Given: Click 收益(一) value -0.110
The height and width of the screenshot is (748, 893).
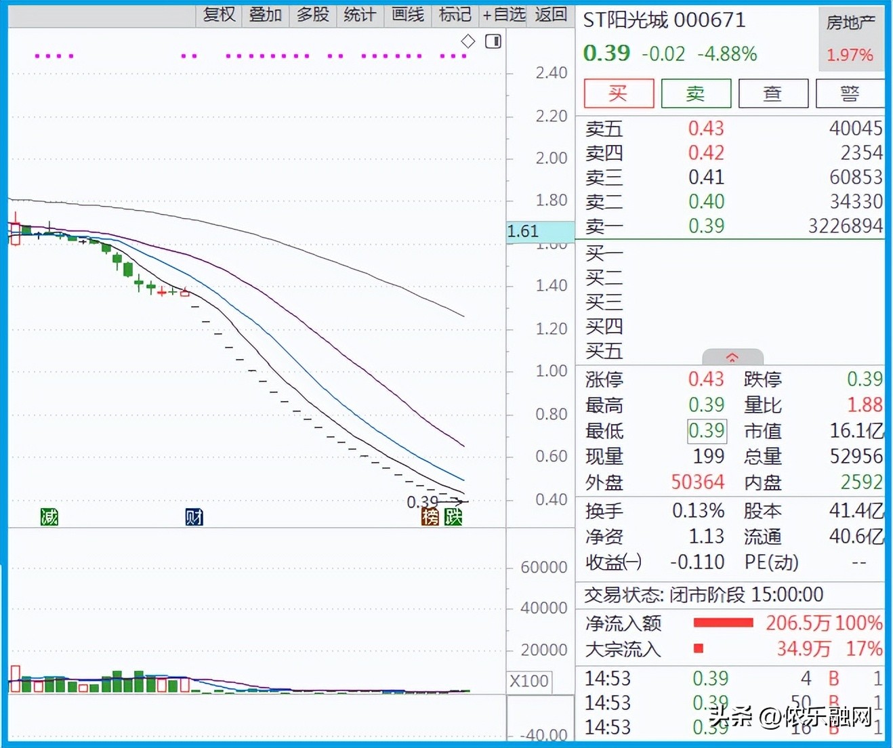Looking at the screenshot, I should [x=697, y=562].
